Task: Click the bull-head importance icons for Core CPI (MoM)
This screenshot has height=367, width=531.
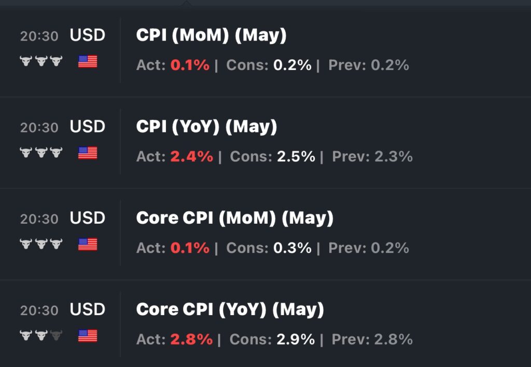Action: pyautogui.click(x=41, y=244)
